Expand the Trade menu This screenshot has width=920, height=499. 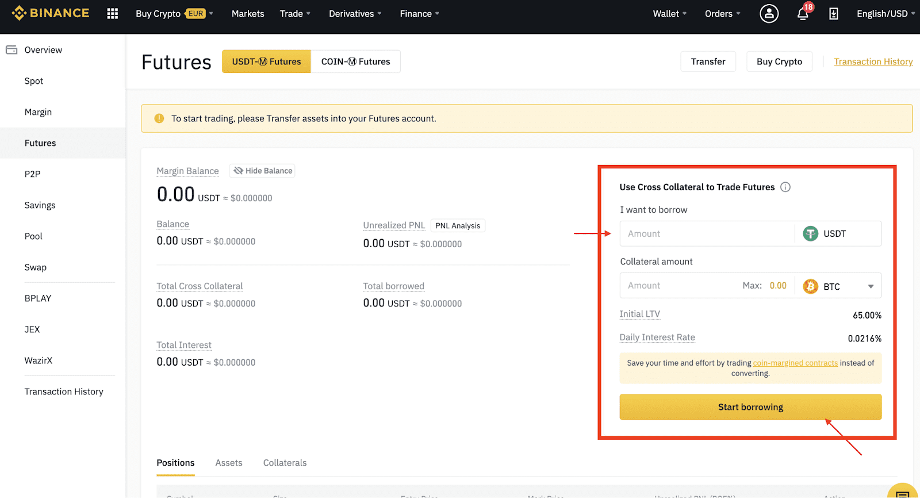pyautogui.click(x=295, y=13)
